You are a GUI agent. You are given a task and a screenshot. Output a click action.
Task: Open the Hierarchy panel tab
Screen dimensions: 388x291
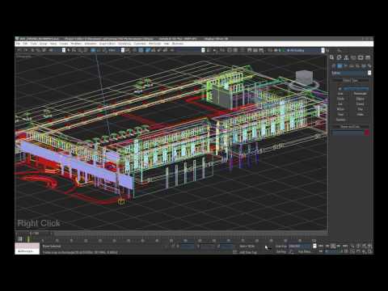pos(346,57)
